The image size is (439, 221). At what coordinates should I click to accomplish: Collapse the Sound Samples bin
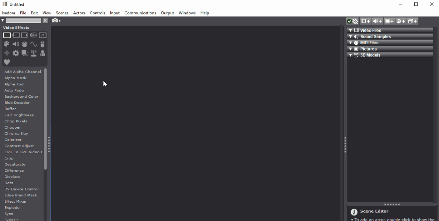350,36
